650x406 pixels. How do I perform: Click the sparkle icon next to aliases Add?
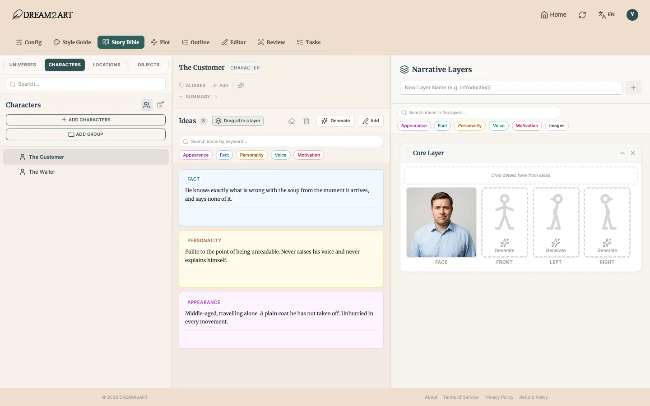tap(241, 85)
